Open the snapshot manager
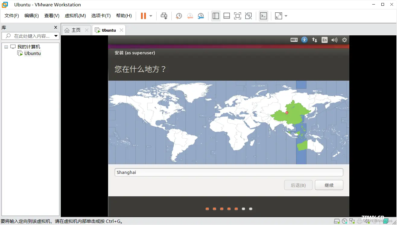 201,16
